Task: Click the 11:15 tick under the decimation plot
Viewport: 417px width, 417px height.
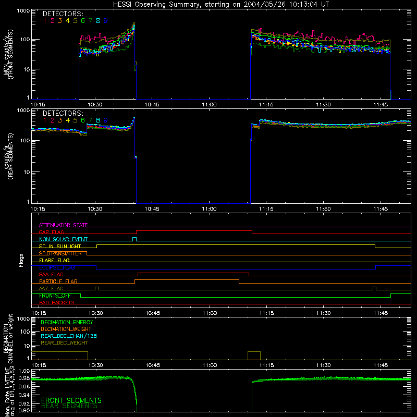Action: click(x=266, y=365)
